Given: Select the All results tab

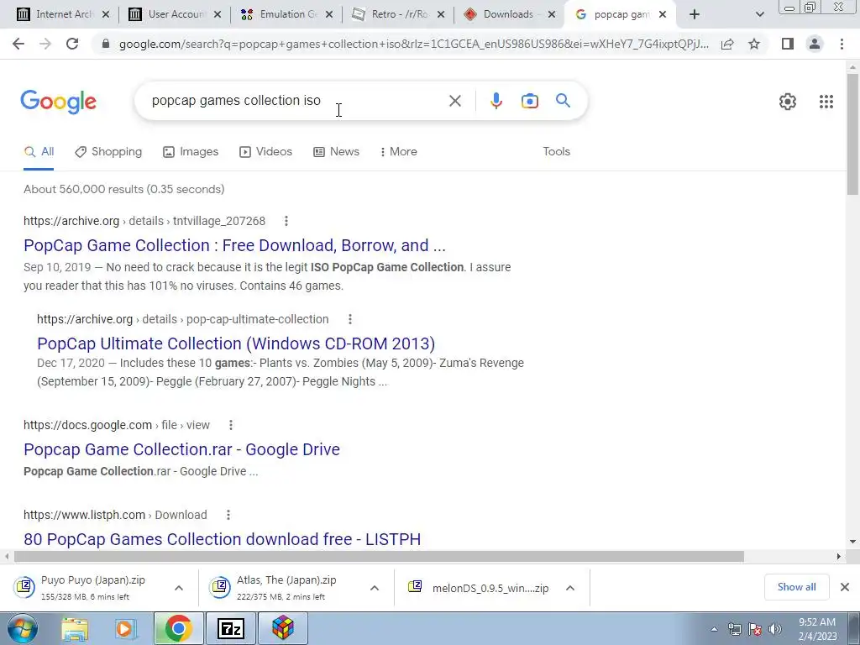Looking at the screenshot, I should click(x=39, y=152).
